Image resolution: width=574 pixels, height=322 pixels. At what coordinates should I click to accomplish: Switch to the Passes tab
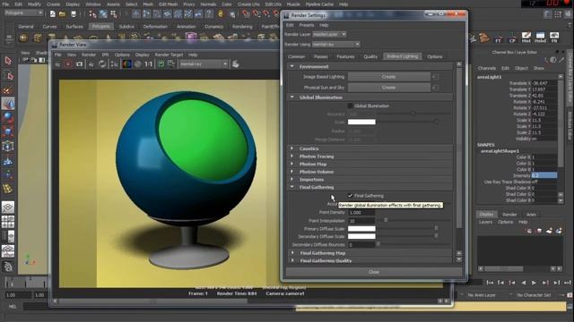pos(321,56)
